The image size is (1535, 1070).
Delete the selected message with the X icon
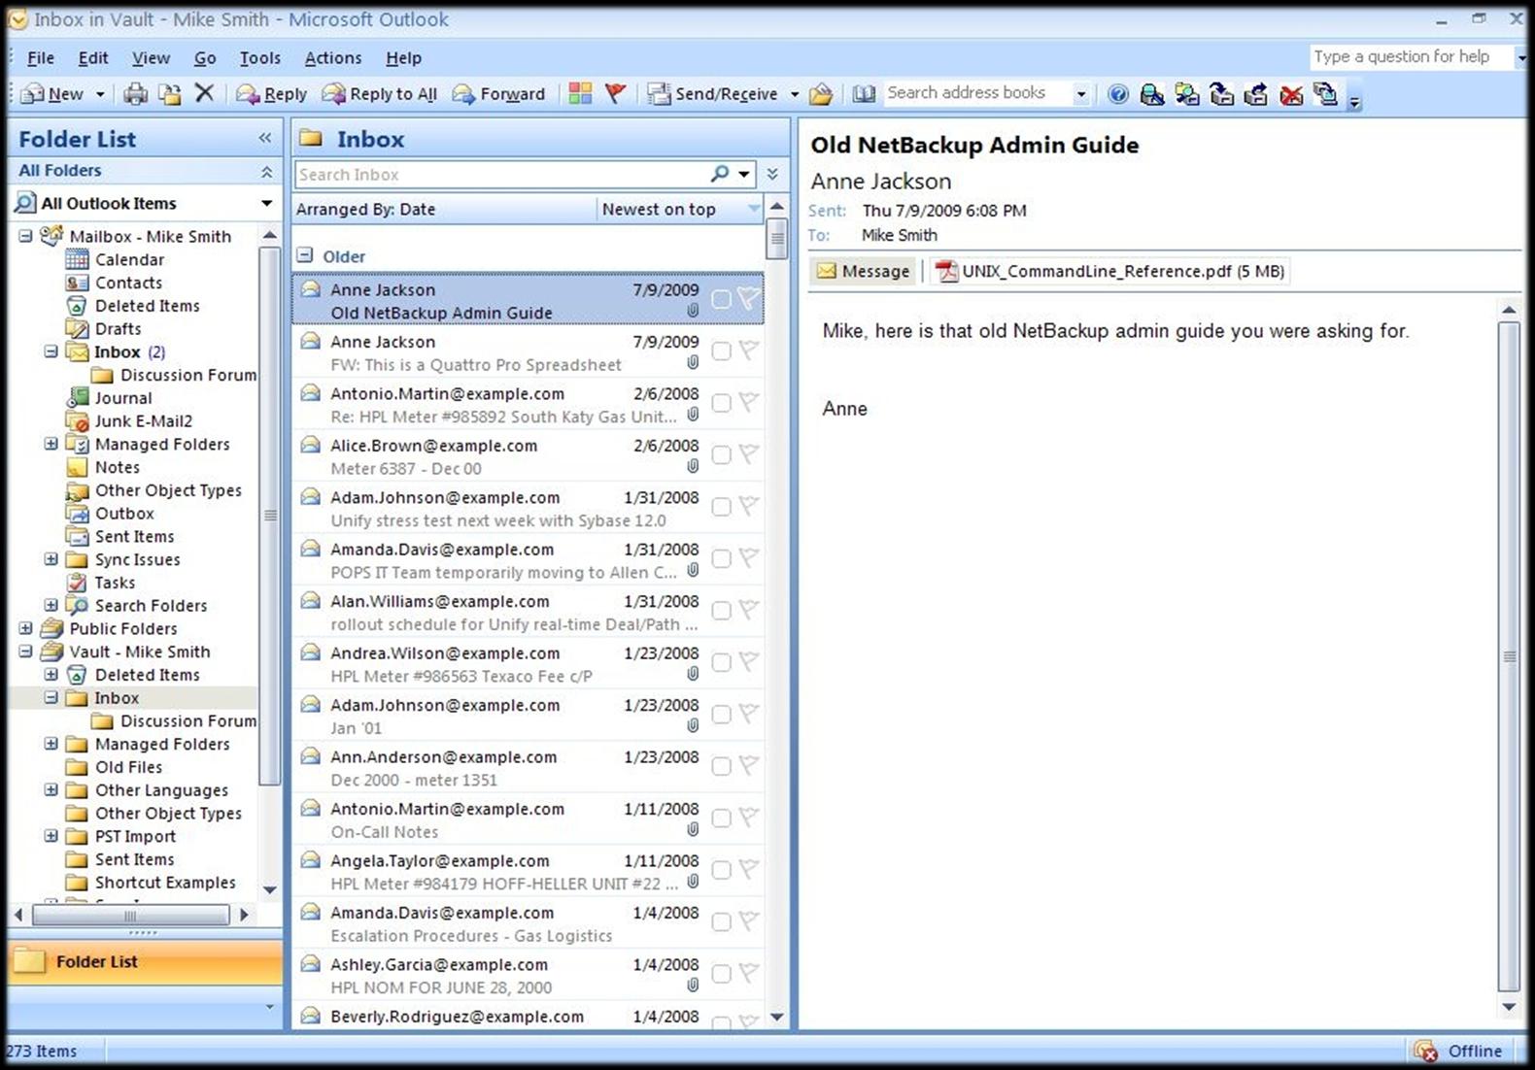204,93
